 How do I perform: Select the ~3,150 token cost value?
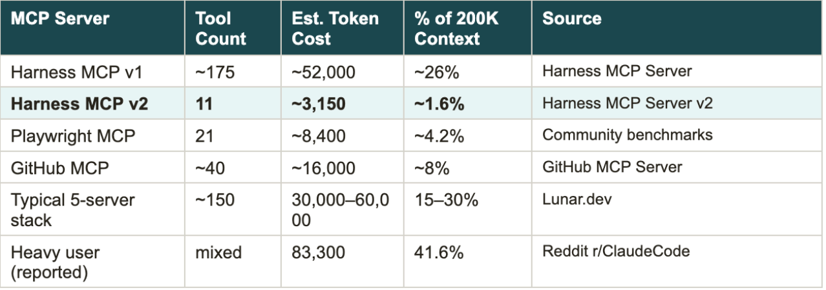click(x=319, y=103)
